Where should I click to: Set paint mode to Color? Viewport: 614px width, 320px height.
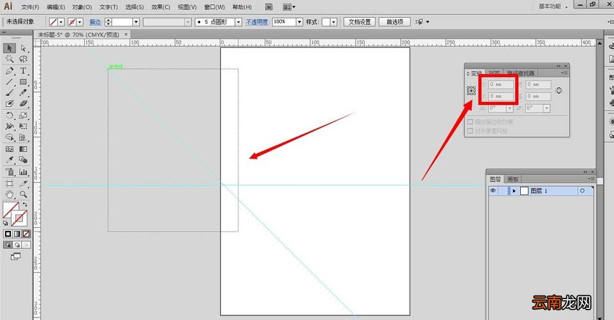point(8,234)
